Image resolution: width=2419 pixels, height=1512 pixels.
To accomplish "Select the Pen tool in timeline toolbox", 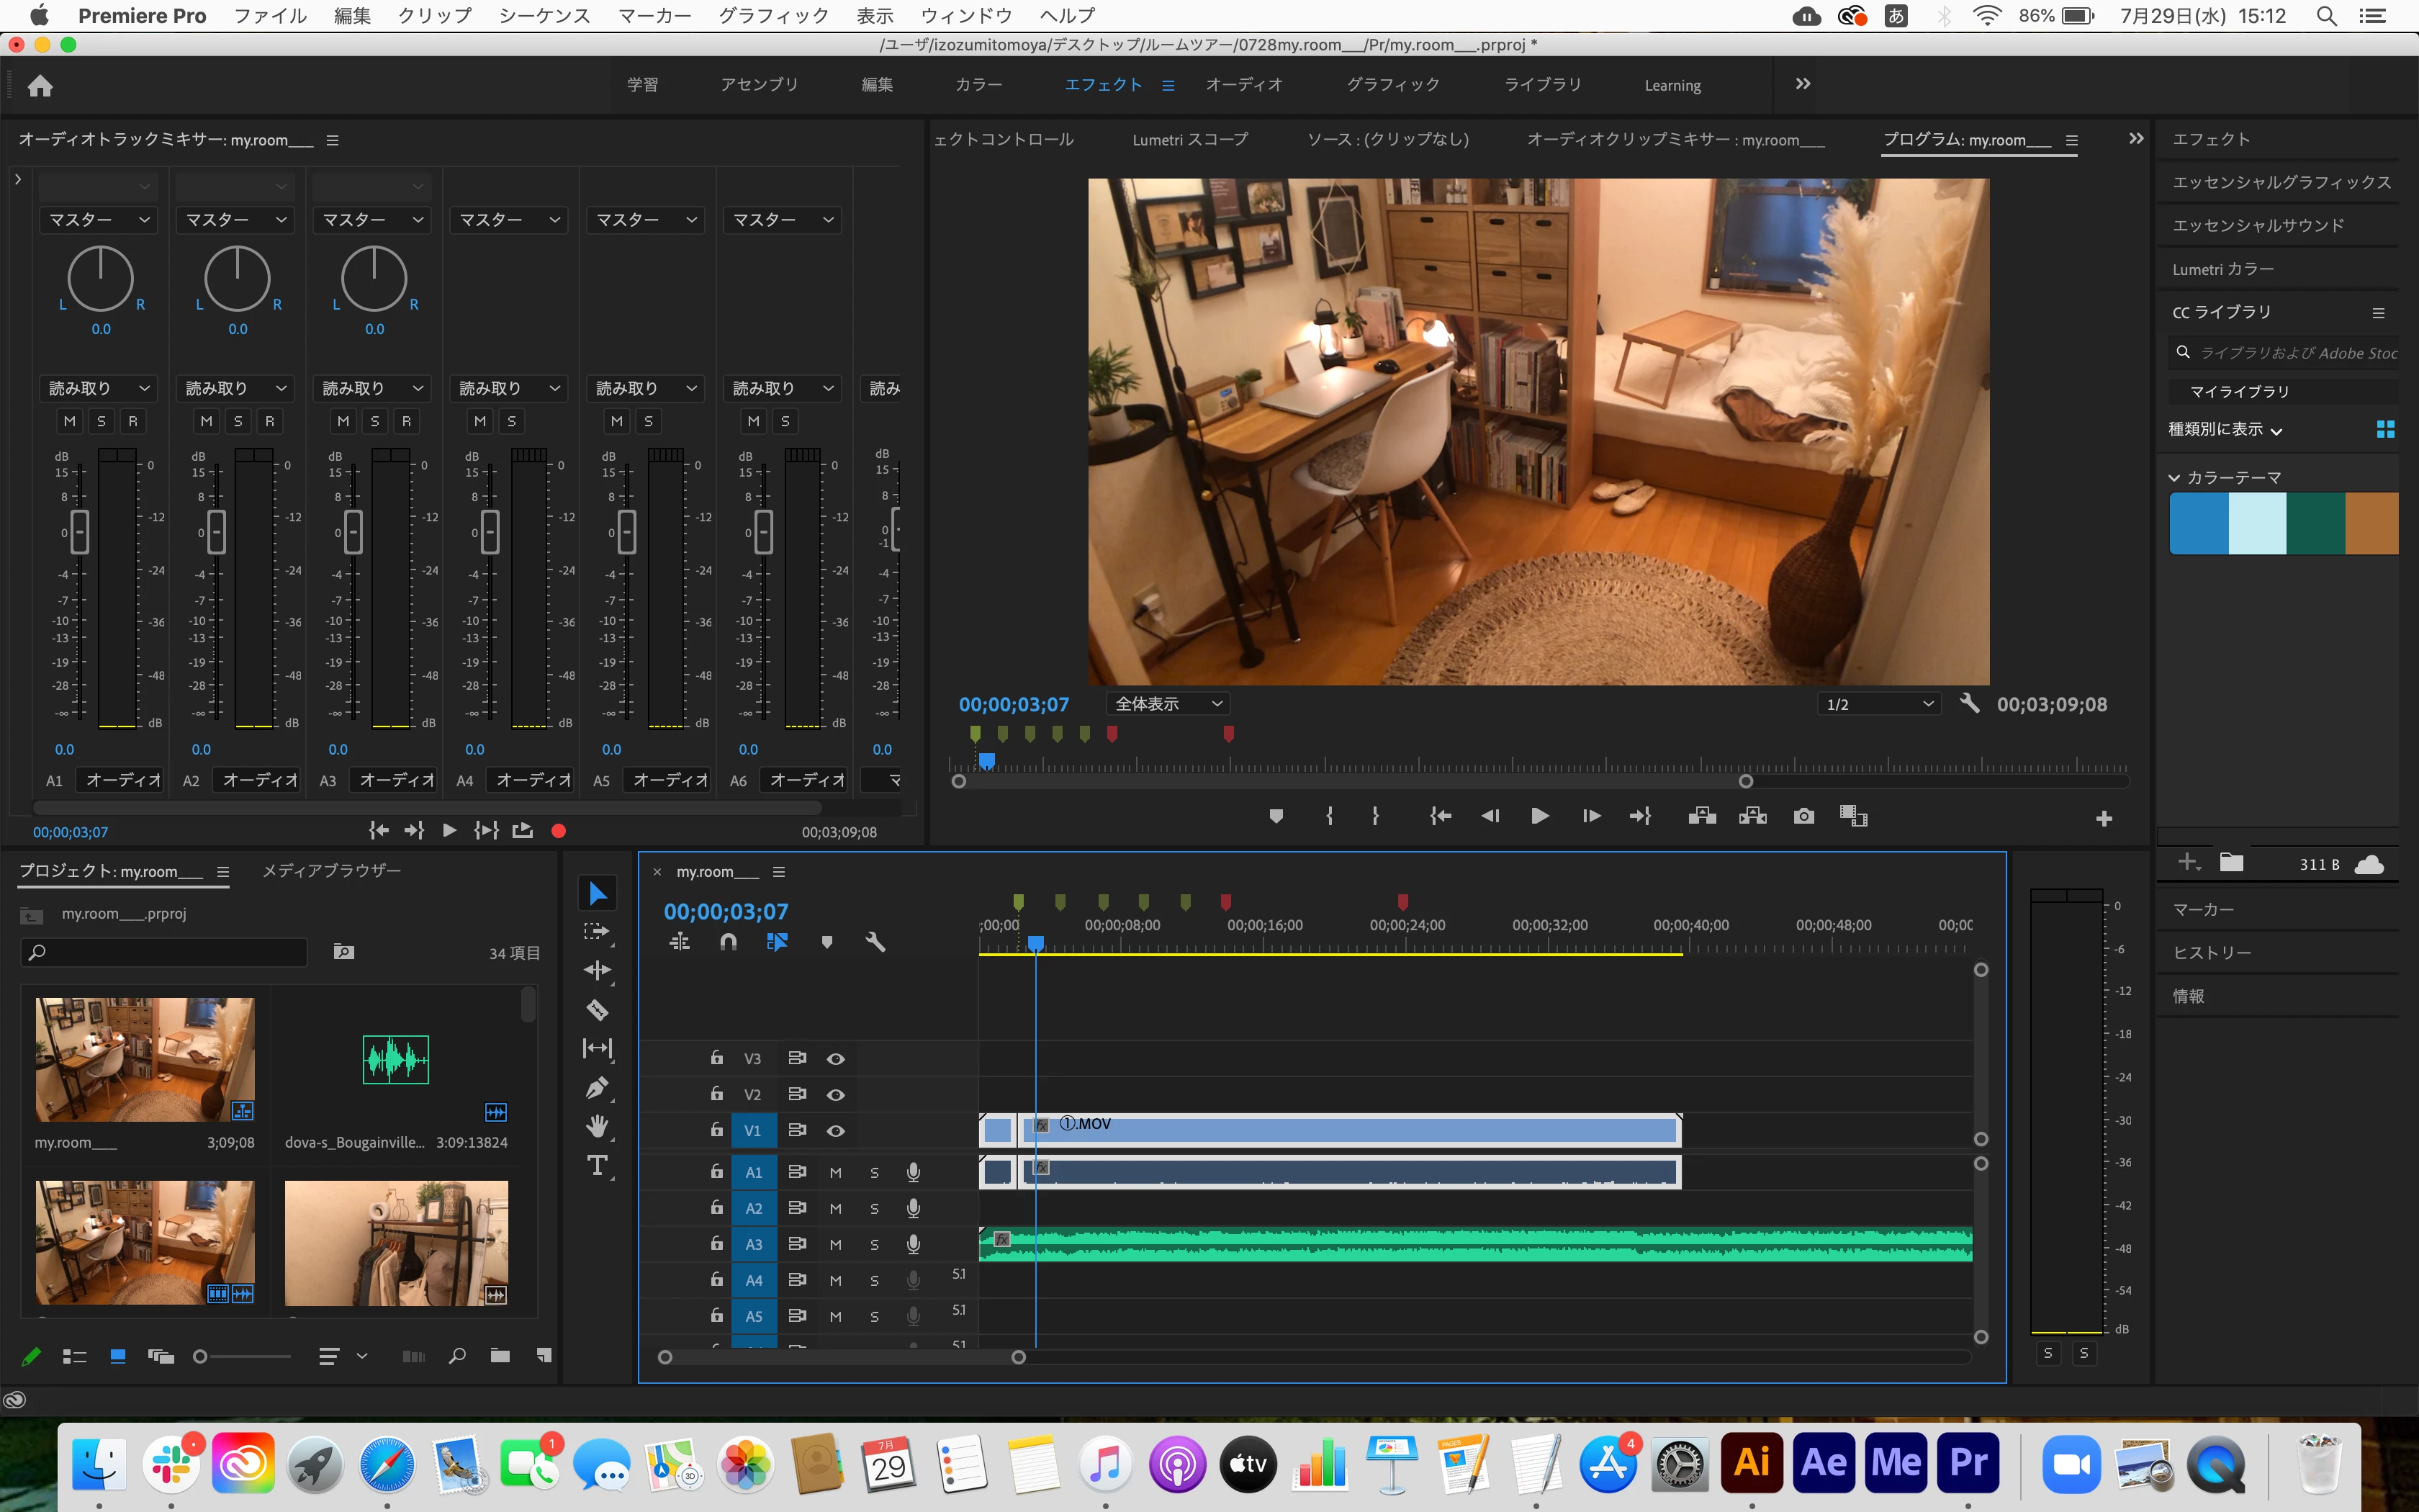I will (597, 1087).
